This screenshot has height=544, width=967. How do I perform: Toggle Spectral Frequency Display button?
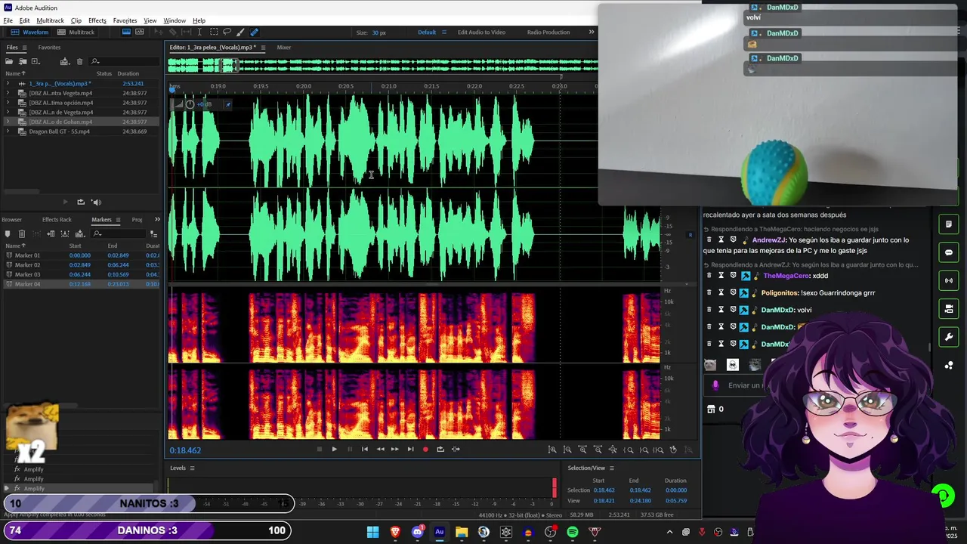click(126, 32)
